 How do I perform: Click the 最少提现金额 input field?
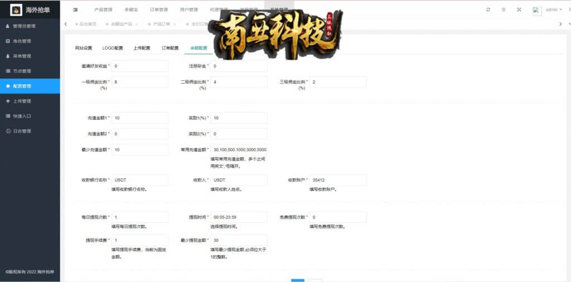[239, 240]
